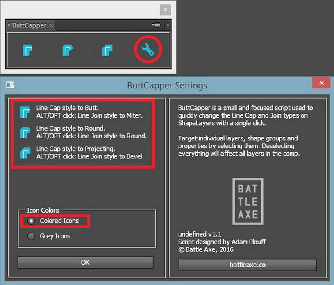The height and width of the screenshot is (285, 334).
Task: Select the Colored Icons radio button
Action: coord(31,221)
